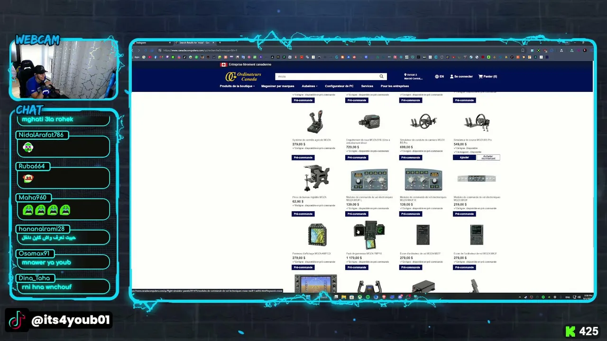Open the shopping cart (Panier) icon
The height and width of the screenshot is (341, 607).
[480, 76]
